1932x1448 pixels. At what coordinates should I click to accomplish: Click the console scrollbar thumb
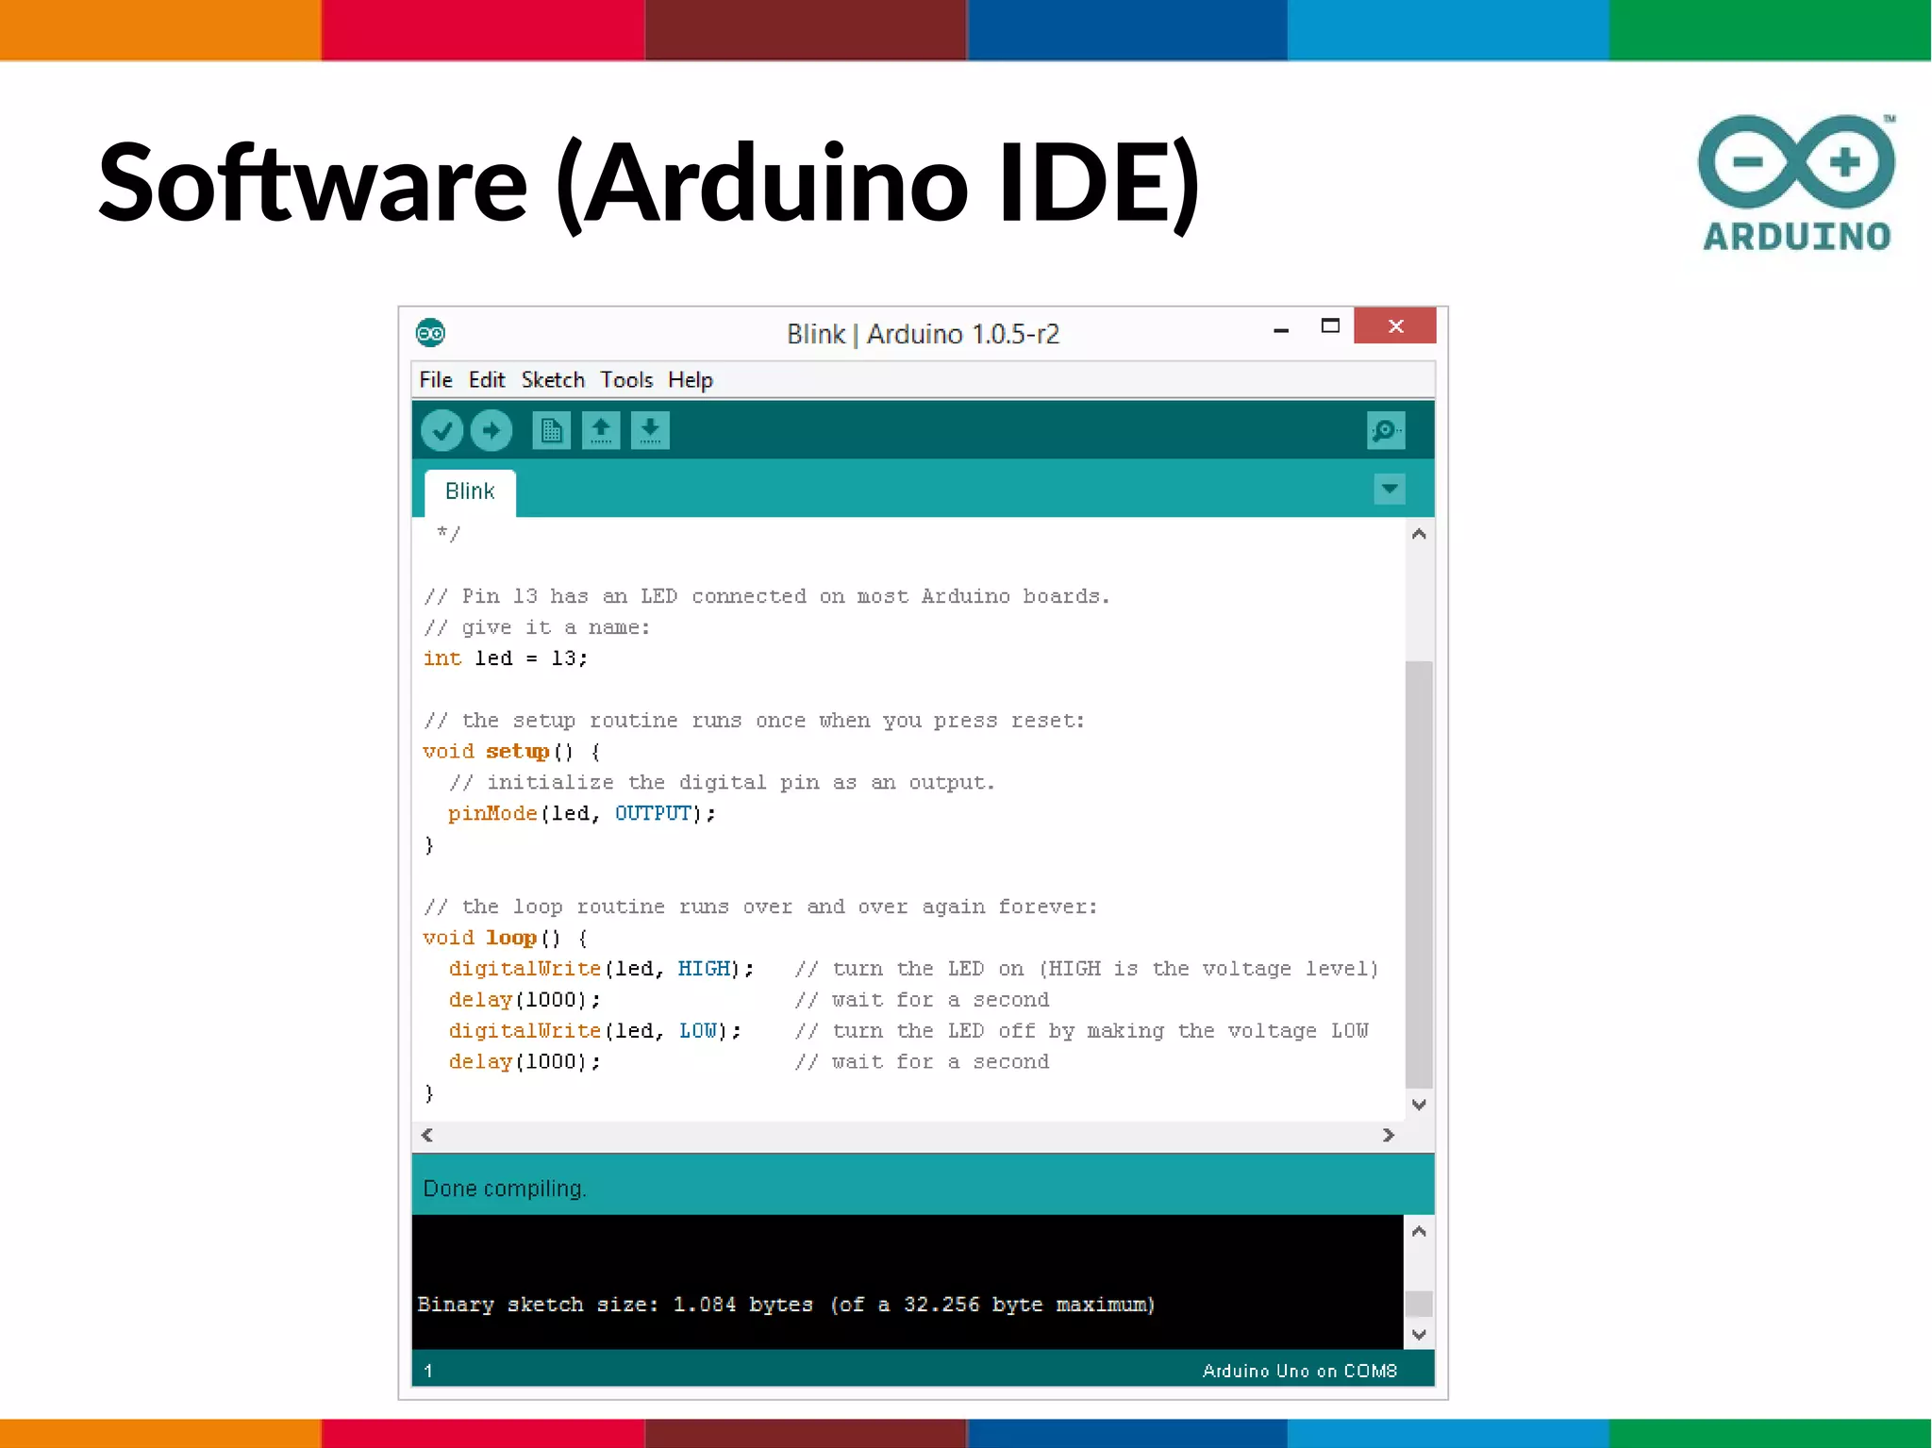(1419, 1304)
